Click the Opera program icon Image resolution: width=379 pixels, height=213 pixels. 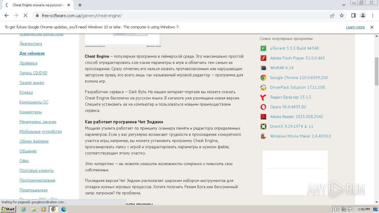tap(263, 107)
